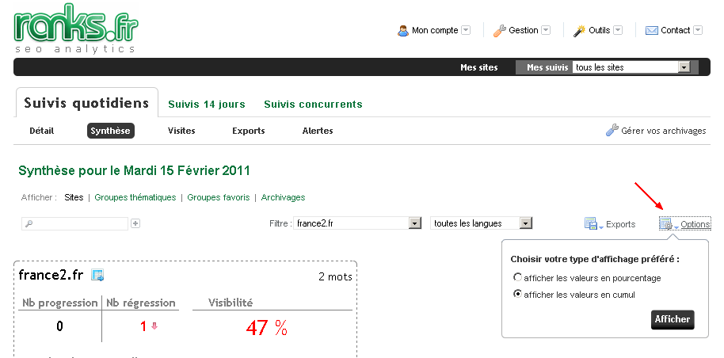This screenshot has width=724, height=358.
Task: Click the Exports link text
Action: click(x=620, y=224)
